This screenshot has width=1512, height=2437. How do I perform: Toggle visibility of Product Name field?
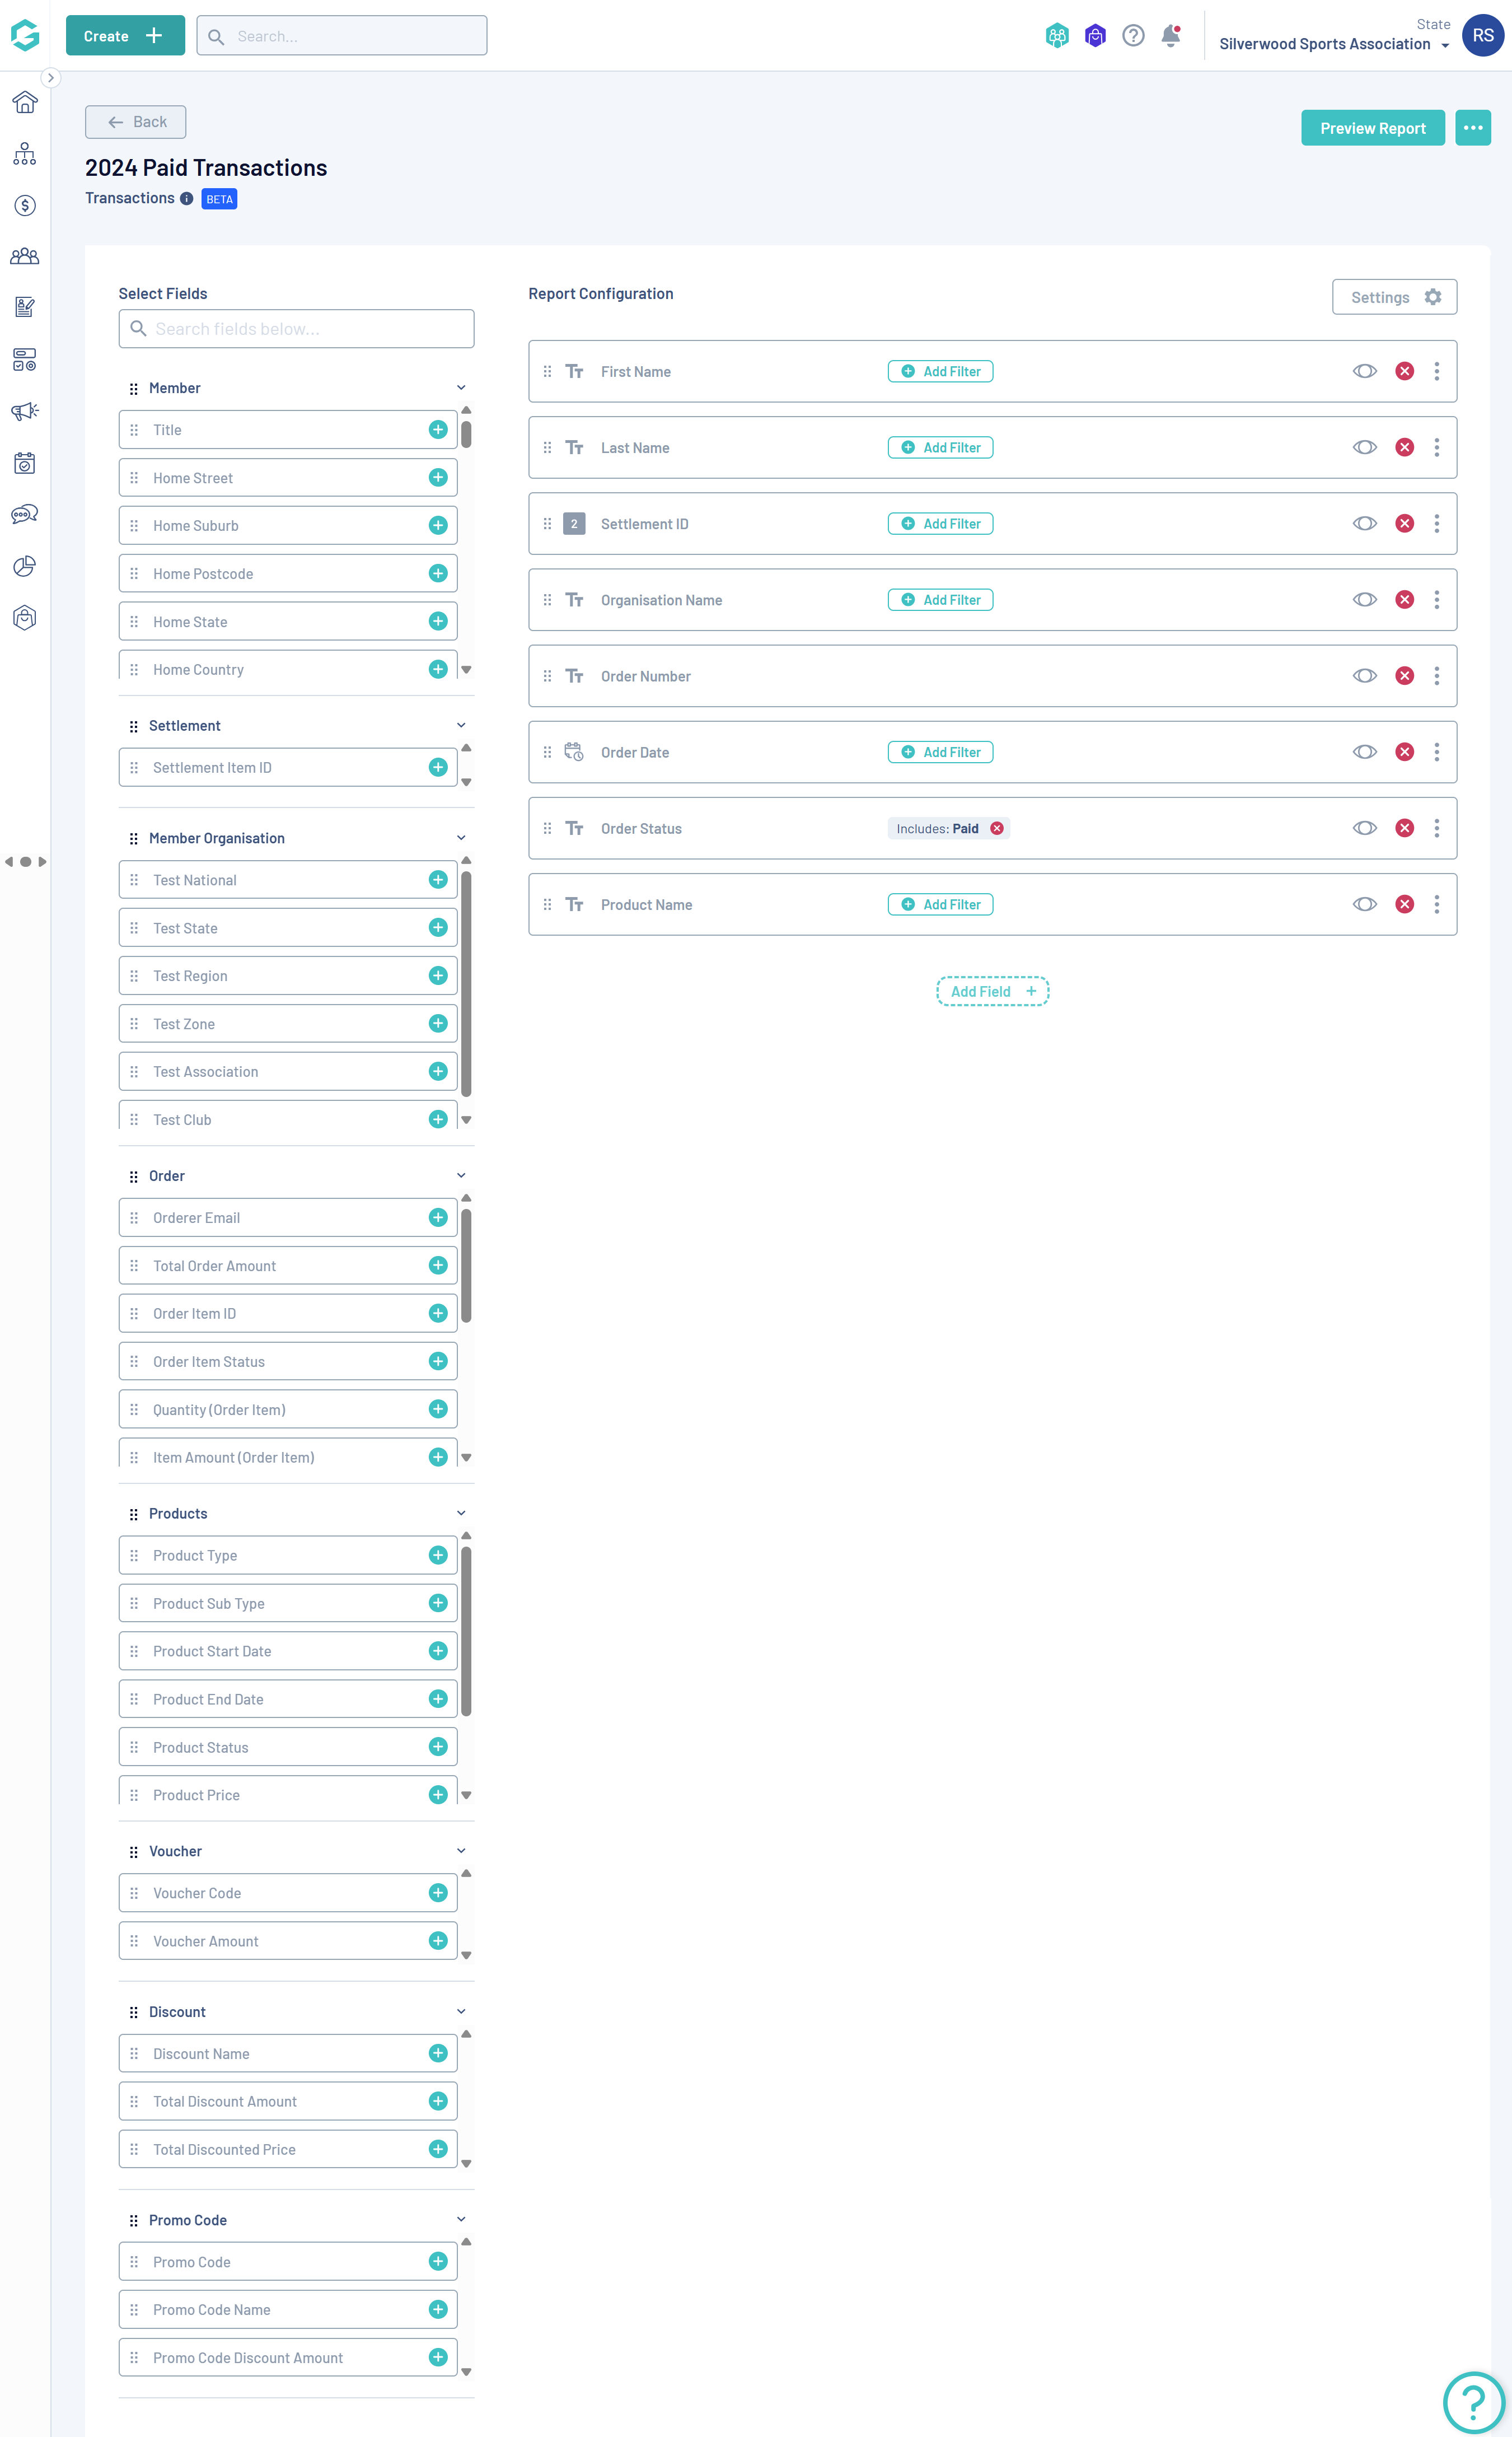1364,904
